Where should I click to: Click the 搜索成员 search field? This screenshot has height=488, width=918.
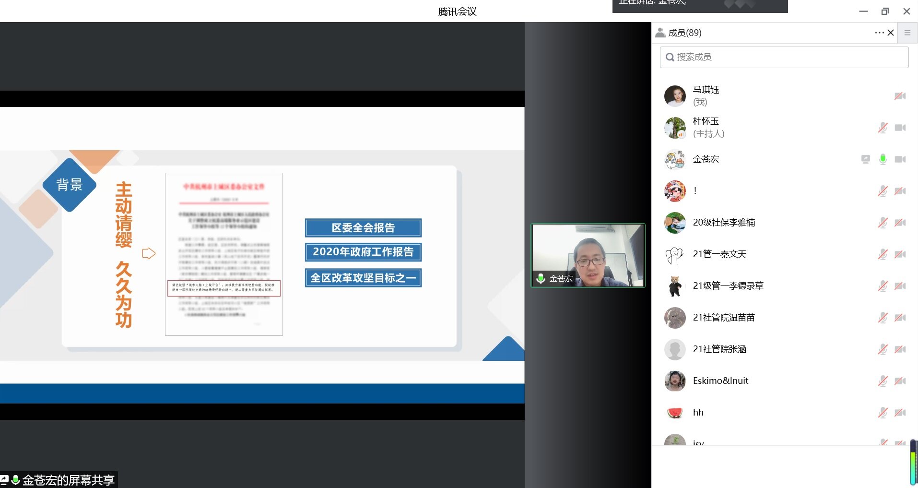tap(784, 57)
